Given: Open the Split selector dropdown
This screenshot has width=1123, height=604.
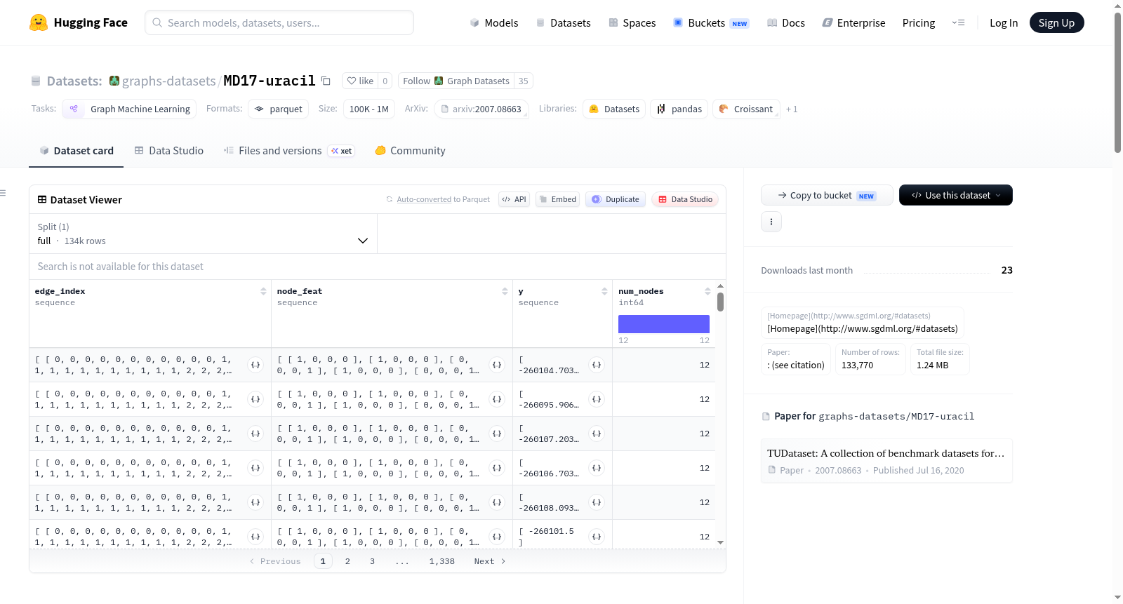Looking at the screenshot, I should point(203,234).
